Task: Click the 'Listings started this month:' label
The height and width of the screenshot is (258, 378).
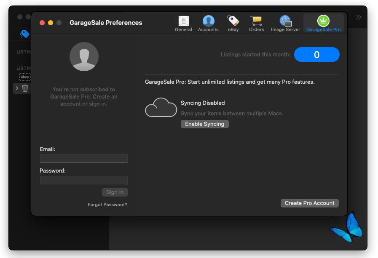Action: 255,55
